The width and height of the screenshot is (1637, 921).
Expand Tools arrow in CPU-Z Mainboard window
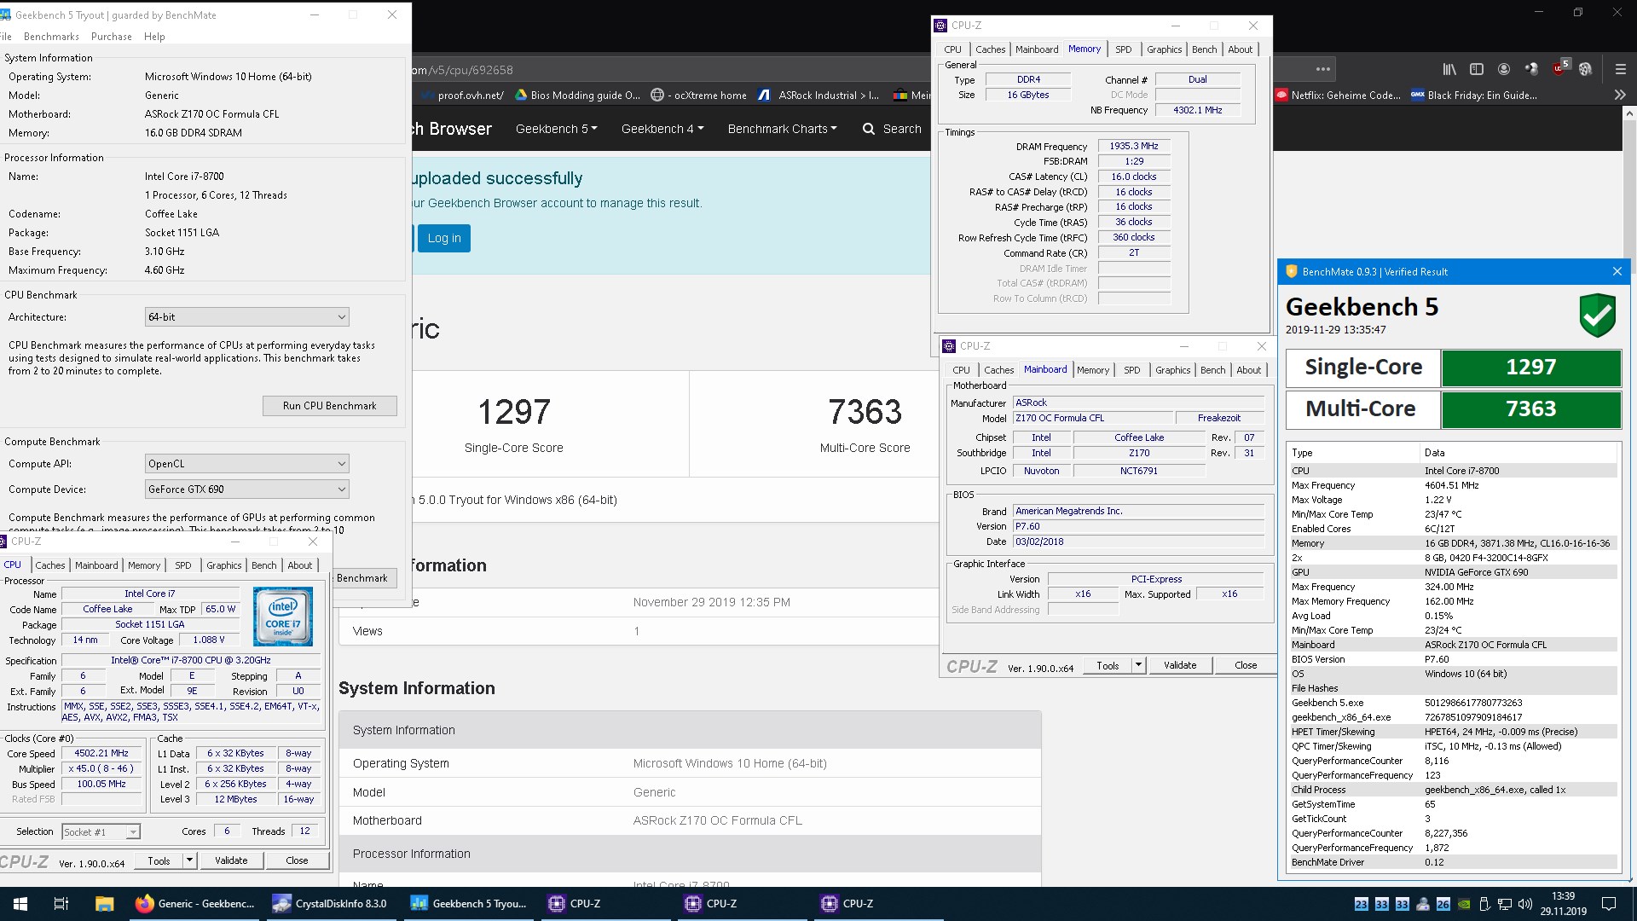pyautogui.click(x=1138, y=665)
